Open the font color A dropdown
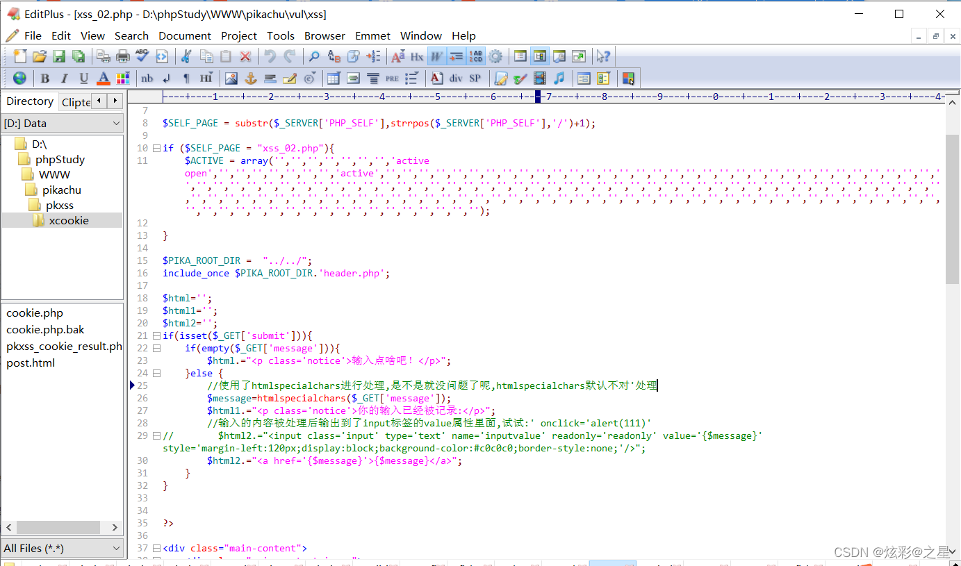This screenshot has width=961, height=566. coord(104,78)
